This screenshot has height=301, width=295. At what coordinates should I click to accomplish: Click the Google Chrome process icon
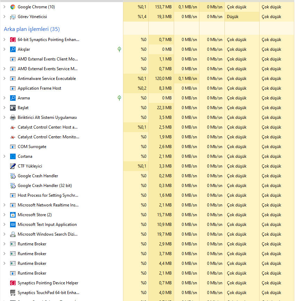[x=13, y=7]
